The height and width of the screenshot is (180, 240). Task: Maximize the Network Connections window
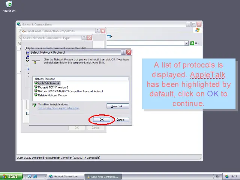(x=193, y=24)
